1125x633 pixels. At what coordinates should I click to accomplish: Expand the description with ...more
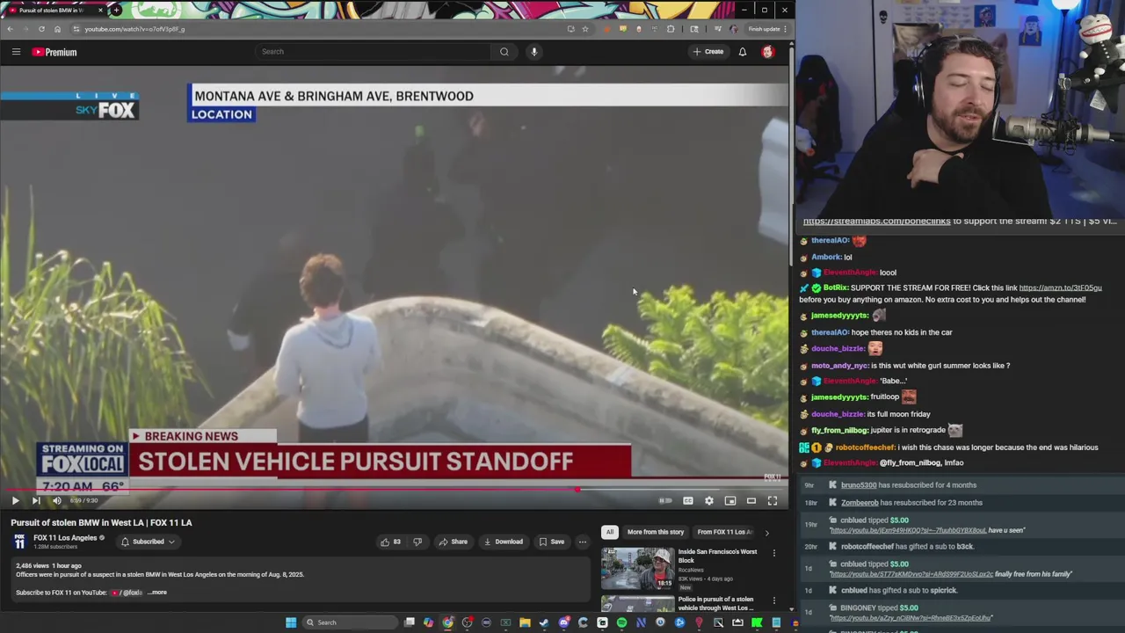point(158,593)
